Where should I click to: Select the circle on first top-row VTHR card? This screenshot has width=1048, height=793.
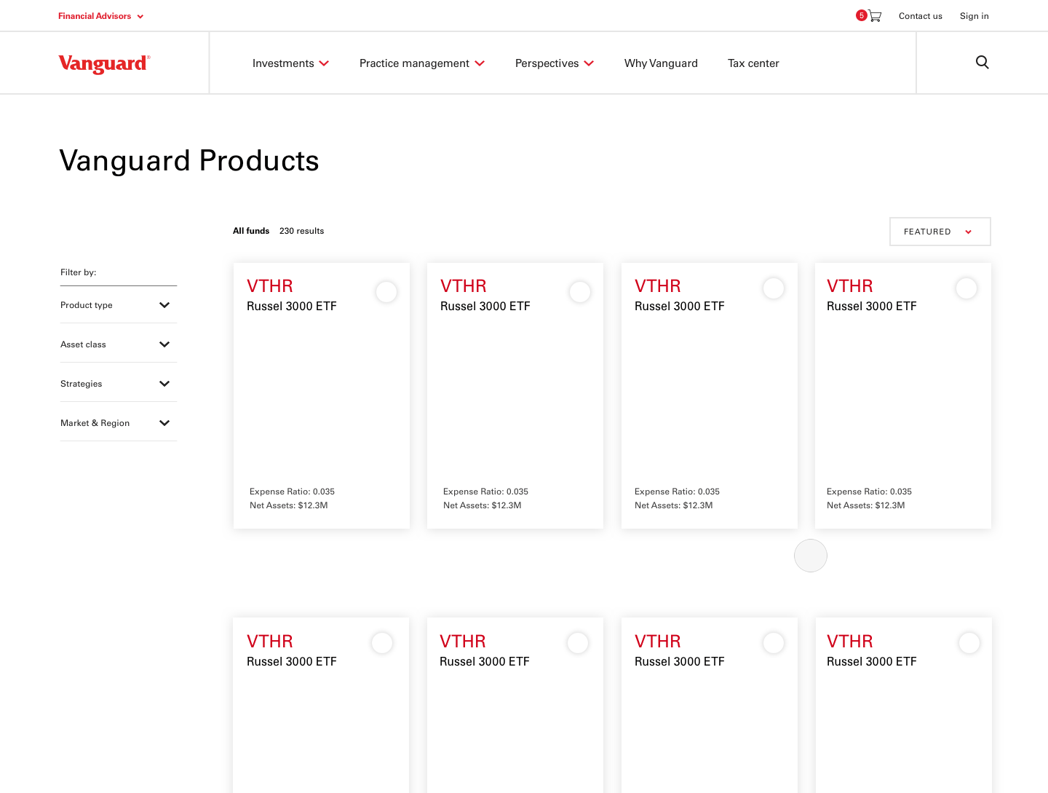coord(386,292)
